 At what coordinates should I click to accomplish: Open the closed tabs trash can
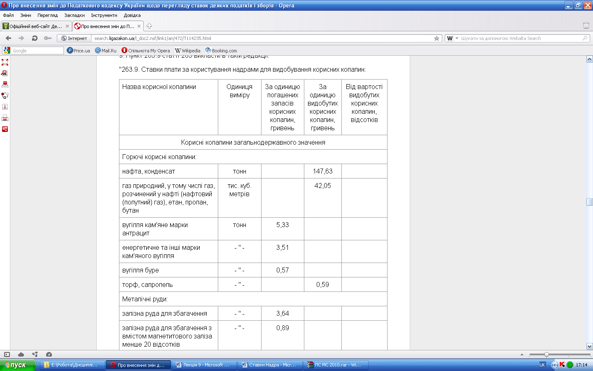(586, 26)
